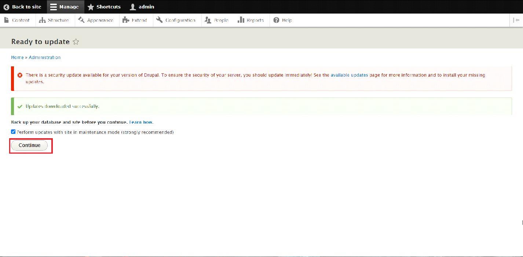The height and width of the screenshot is (257, 523).
Task: Toggle the Manage hamburger menu
Action: (x=54, y=7)
